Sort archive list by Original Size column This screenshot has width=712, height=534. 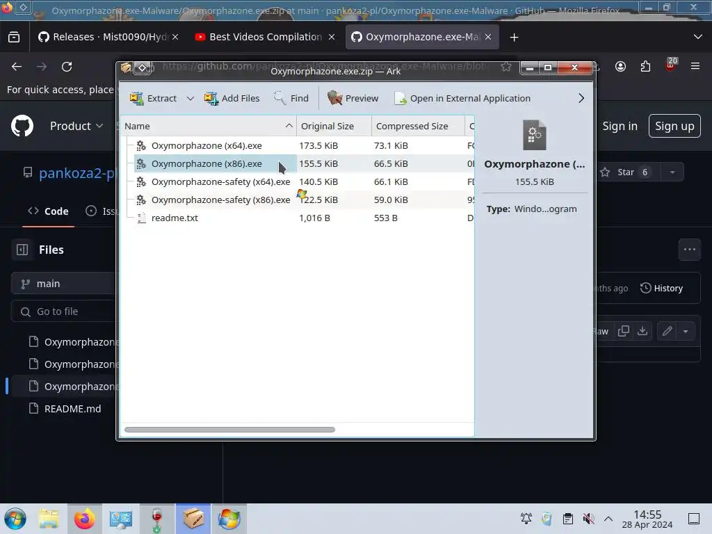coord(334,126)
